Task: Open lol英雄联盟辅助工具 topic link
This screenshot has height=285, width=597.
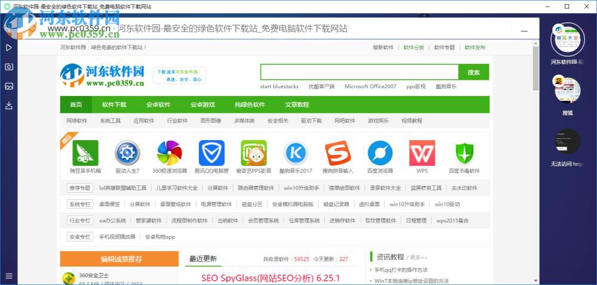Action: click(x=123, y=188)
